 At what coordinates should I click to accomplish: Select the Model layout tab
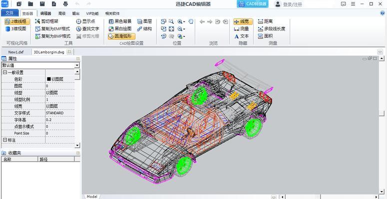pyautogui.click(x=92, y=197)
